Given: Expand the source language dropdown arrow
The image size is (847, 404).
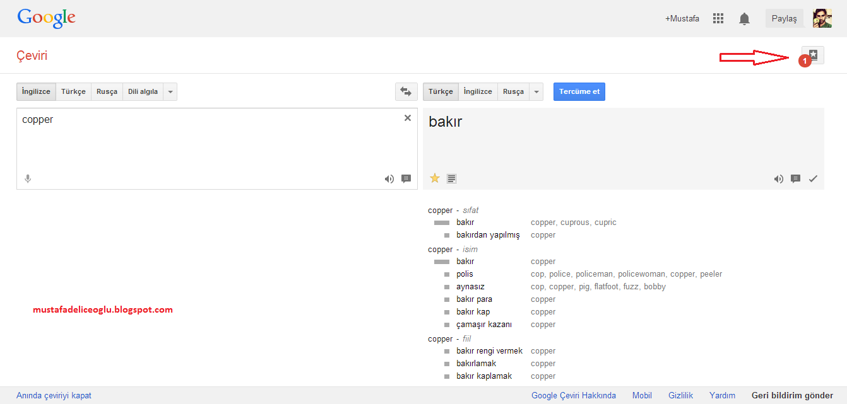Looking at the screenshot, I should coord(170,92).
